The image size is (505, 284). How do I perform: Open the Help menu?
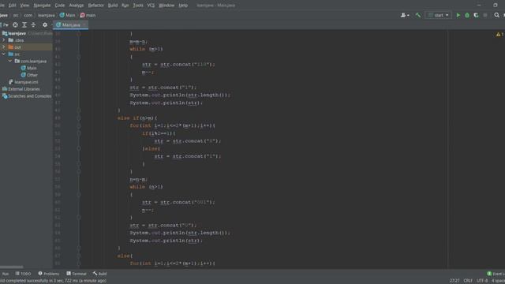(x=183, y=6)
